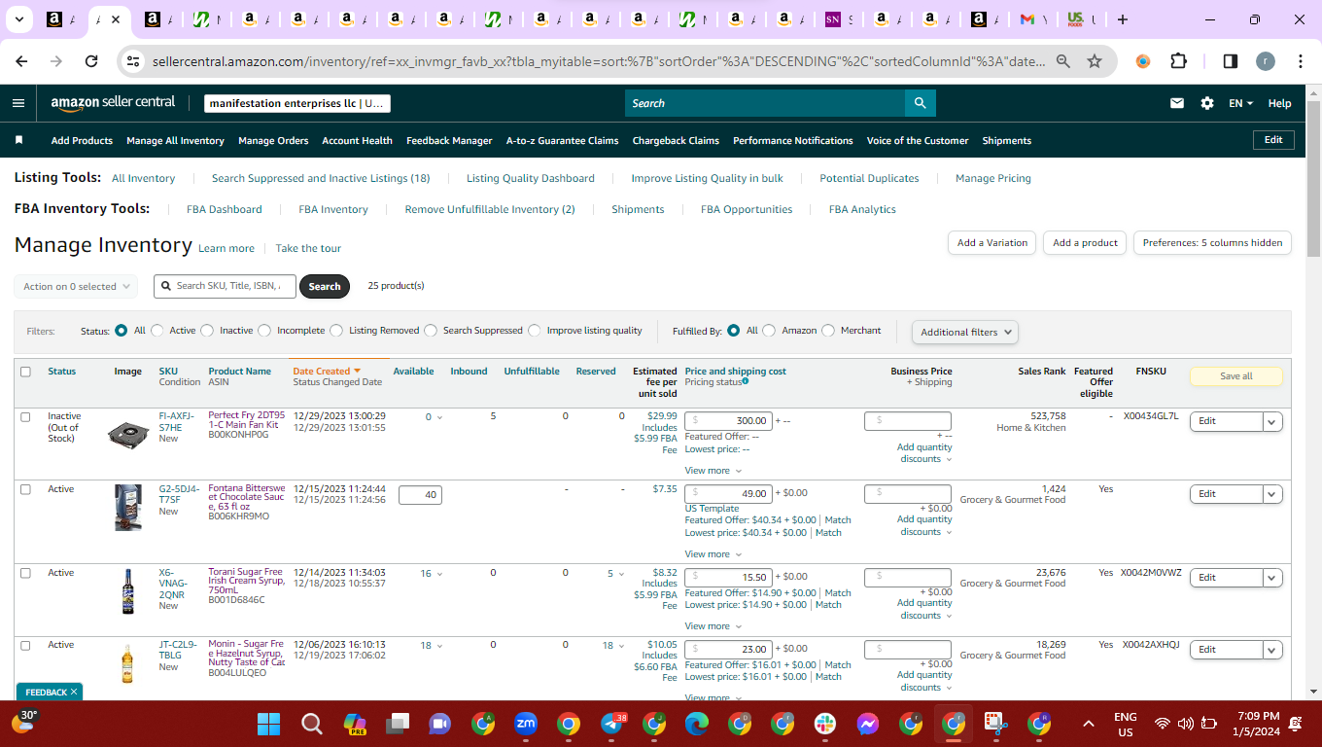
Task: Select the Active status radio button
Action: pos(157,331)
